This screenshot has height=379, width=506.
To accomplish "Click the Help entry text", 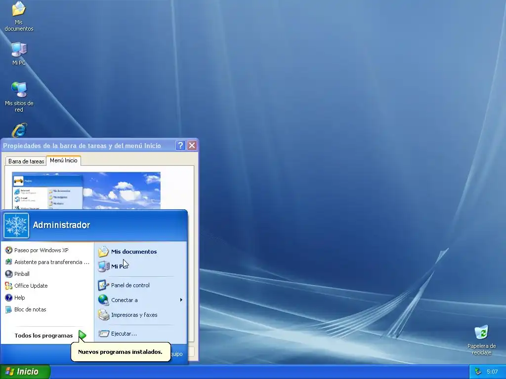I will point(19,298).
